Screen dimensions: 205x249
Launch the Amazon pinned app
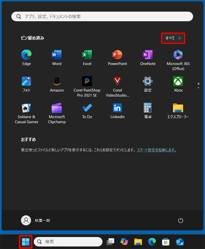pos(57,85)
